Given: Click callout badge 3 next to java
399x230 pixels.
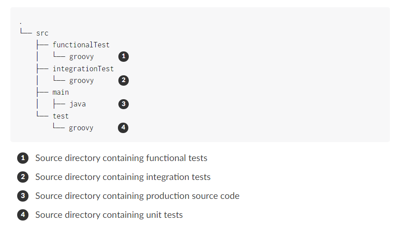Looking at the screenshot, I should click(x=124, y=104).
